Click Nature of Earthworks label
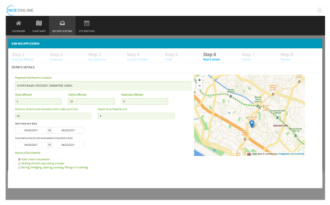The width and height of the screenshot is (330, 205). click(x=28, y=153)
